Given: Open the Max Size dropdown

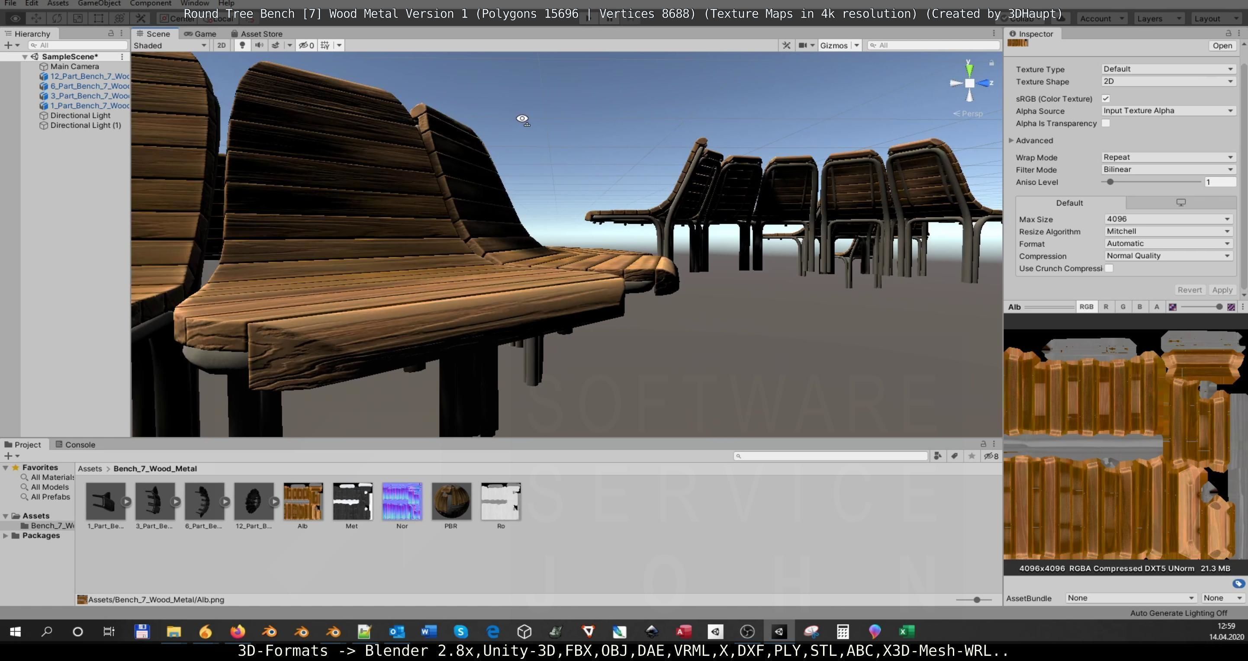Looking at the screenshot, I should point(1168,219).
